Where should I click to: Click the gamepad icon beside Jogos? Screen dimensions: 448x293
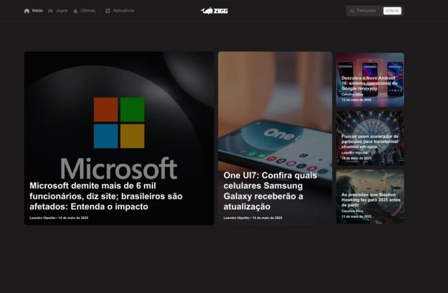(x=50, y=11)
